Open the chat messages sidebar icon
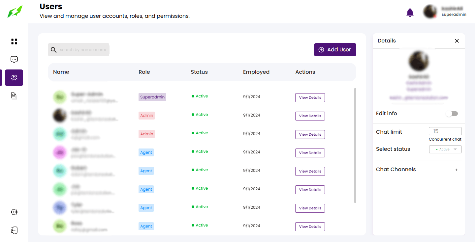This screenshot has width=475, height=242. pyautogui.click(x=14, y=60)
